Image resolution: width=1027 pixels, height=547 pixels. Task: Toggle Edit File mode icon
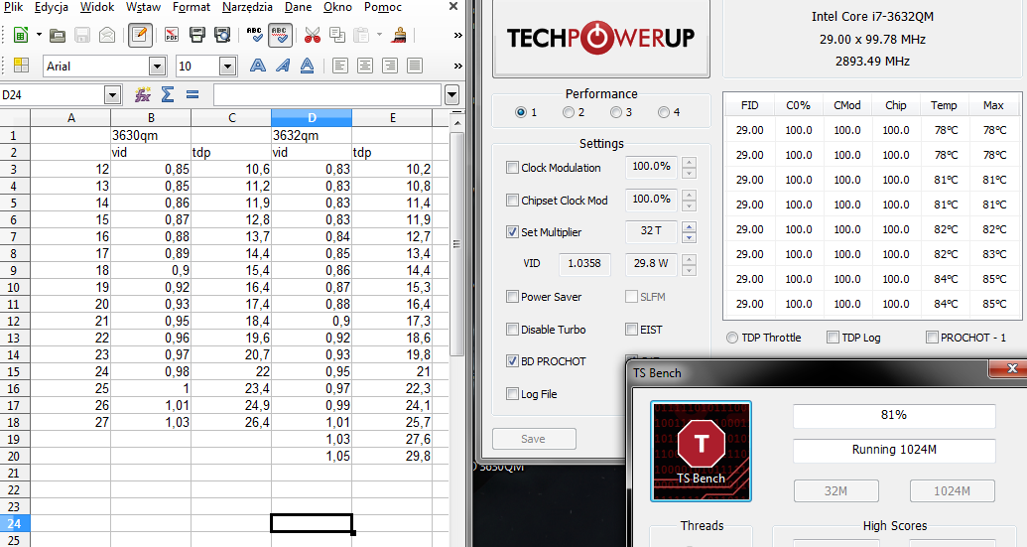click(x=140, y=35)
